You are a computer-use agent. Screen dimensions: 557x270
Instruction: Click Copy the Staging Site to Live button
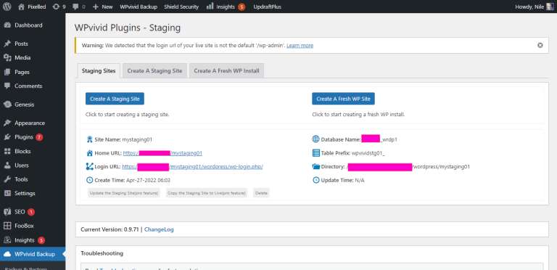(x=207, y=193)
